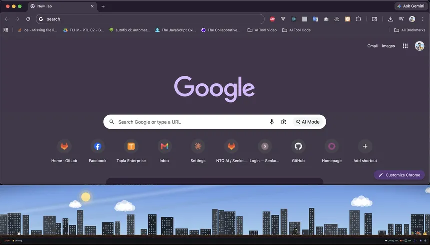Viewport: 430px width, 245px height.
Task: Reload the current page
Action: pyautogui.click(x=28, y=19)
